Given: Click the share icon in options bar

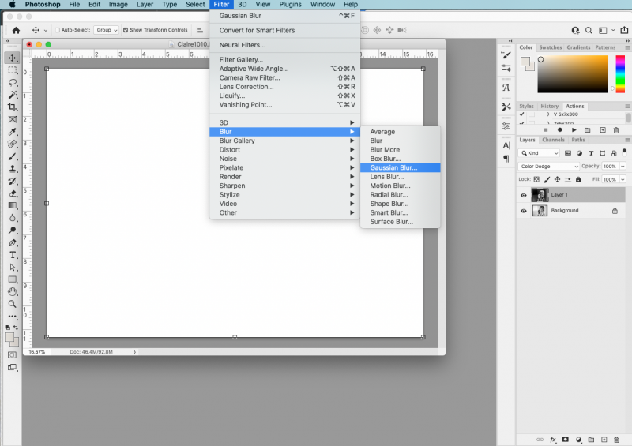Looking at the screenshot, I should 624,30.
